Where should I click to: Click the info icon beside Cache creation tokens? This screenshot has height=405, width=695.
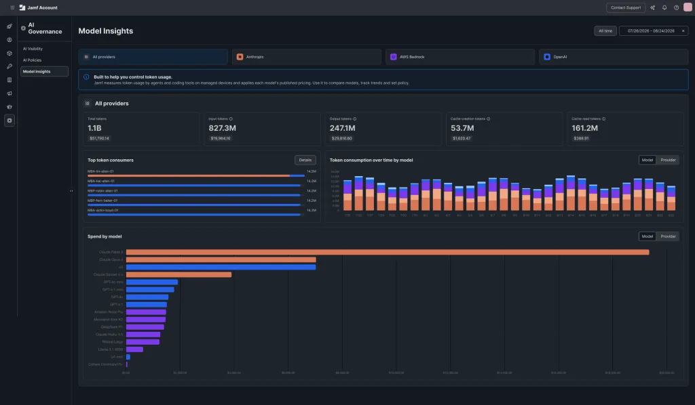pos(489,119)
